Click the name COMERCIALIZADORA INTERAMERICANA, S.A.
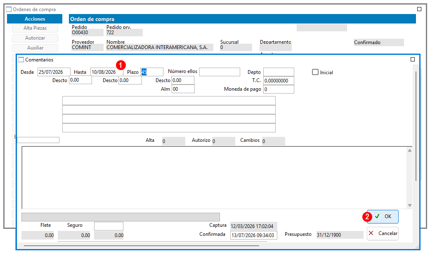 160,47
